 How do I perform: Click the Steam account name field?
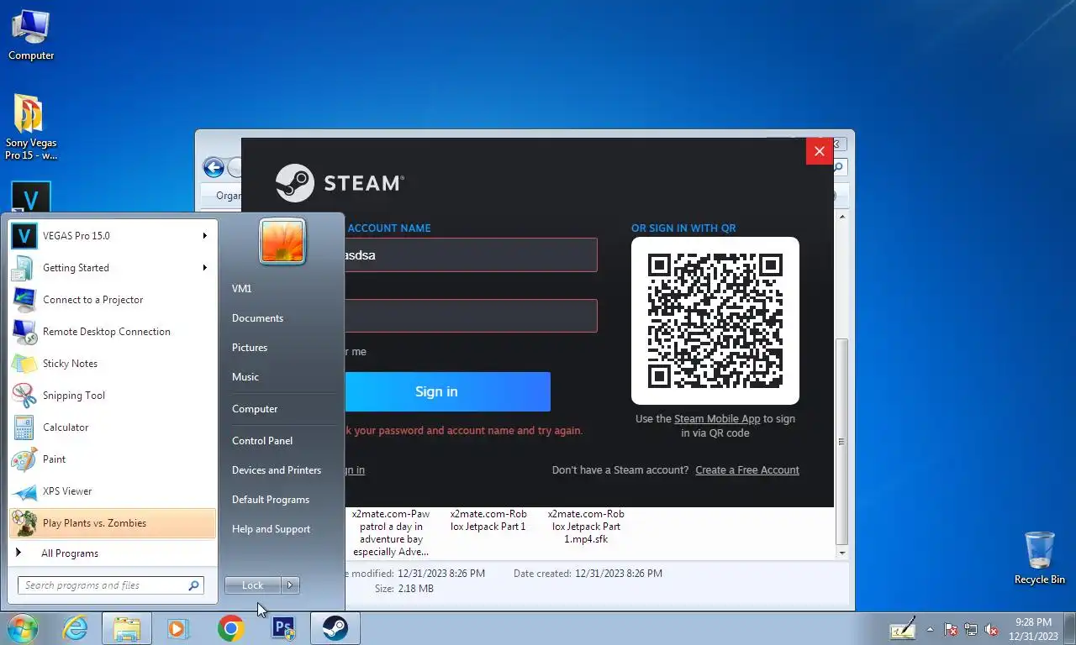471,255
